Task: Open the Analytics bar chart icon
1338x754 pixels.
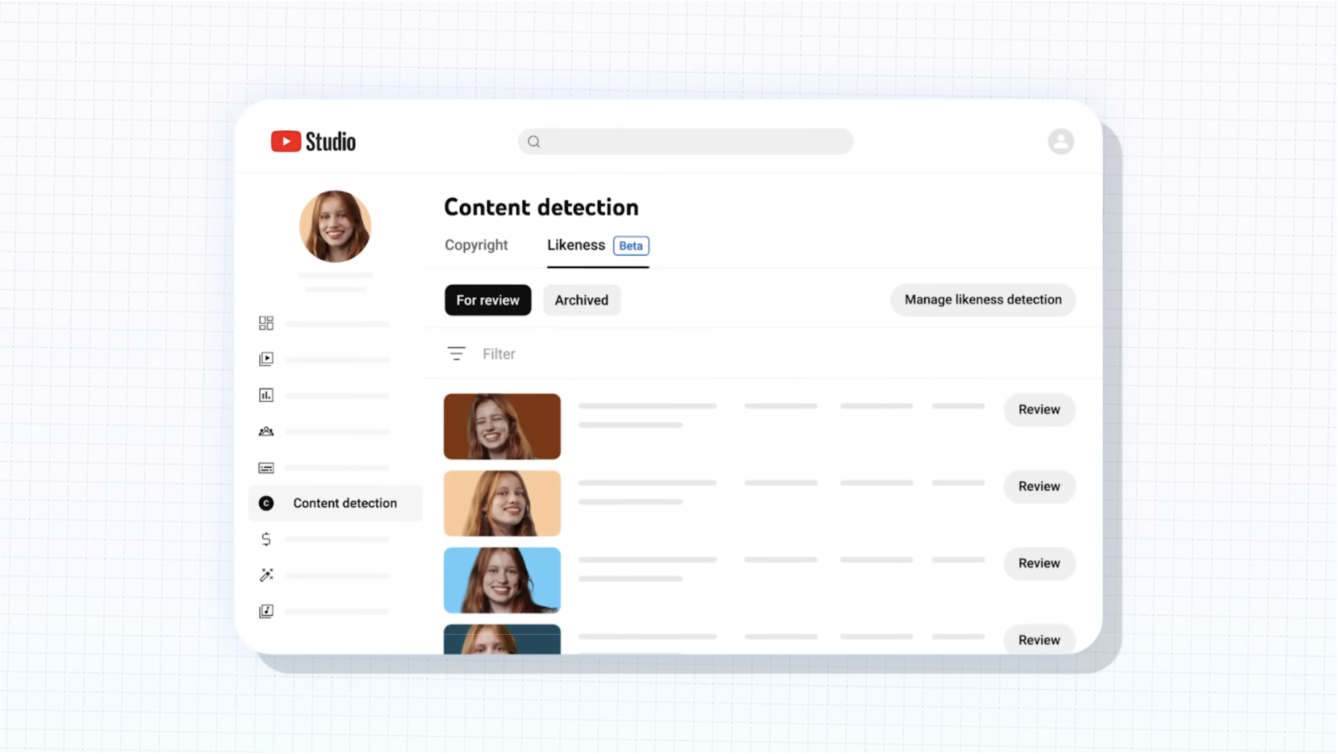Action: click(x=266, y=396)
